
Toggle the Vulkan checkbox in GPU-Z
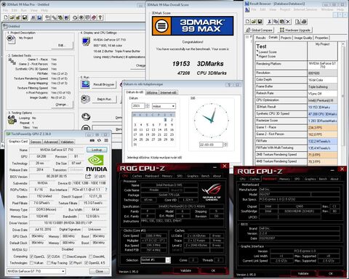pos(31,263)
